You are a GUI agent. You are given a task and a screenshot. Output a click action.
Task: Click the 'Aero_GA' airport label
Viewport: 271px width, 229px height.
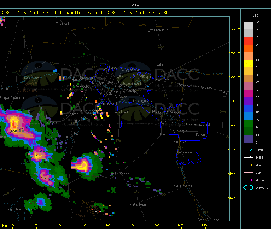click(180, 141)
